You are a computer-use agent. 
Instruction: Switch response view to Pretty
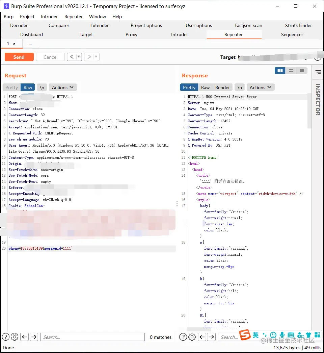click(189, 87)
